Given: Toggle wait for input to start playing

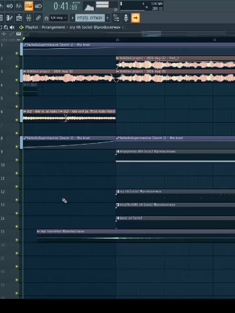Looking at the screenshot, I should (x=9, y=6).
